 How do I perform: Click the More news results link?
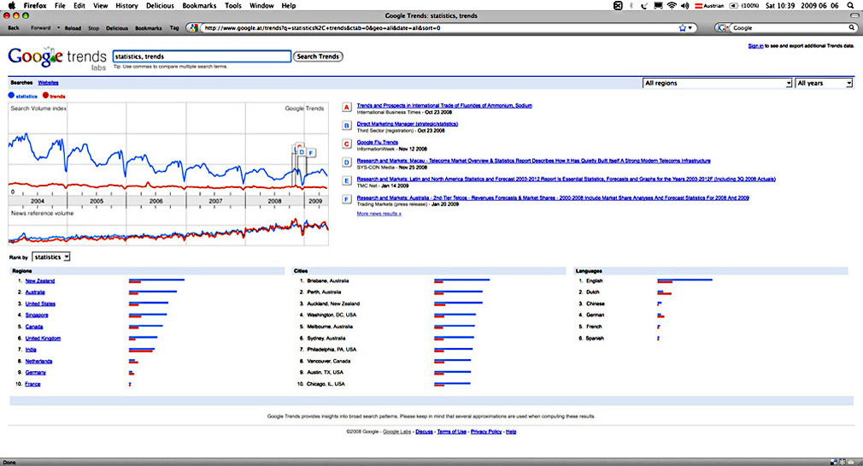[379, 214]
